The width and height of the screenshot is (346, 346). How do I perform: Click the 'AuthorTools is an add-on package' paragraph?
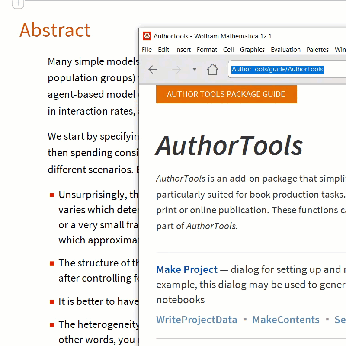pyautogui.click(x=251, y=202)
